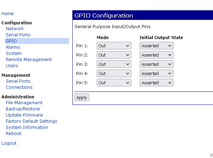Open Serial Ports under Configuration
This screenshot has height=158, width=213.
click(18, 35)
